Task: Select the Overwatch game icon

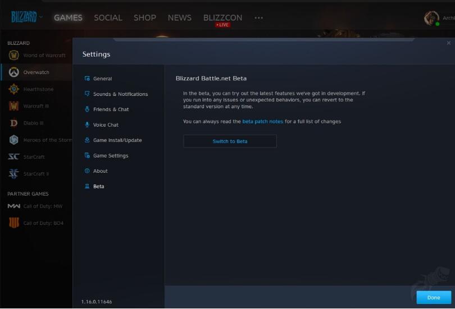Action: (13, 72)
